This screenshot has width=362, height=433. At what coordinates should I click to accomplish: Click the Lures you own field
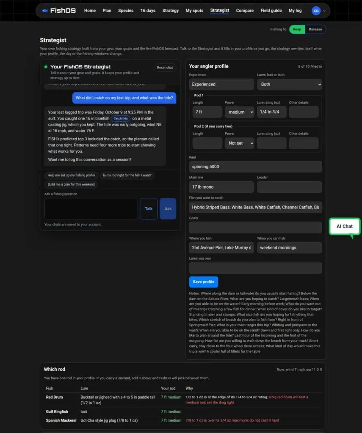[x=256, y=268]
